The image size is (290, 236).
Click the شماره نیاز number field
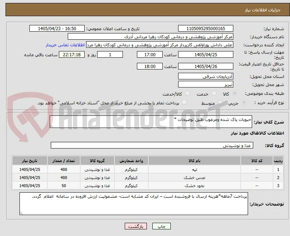click(205, 28)
